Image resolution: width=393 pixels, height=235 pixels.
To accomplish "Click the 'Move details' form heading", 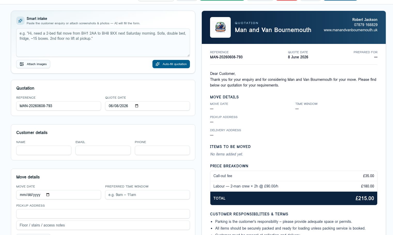I will point(28,177).
